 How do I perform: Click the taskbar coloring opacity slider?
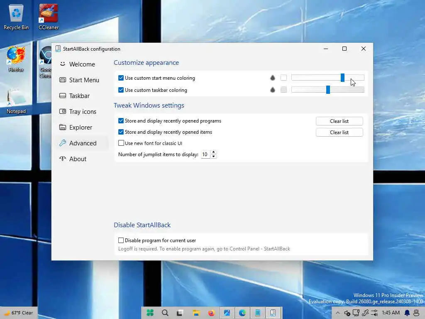tap(328, 90)
